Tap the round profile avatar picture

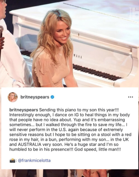click(13, 97)
